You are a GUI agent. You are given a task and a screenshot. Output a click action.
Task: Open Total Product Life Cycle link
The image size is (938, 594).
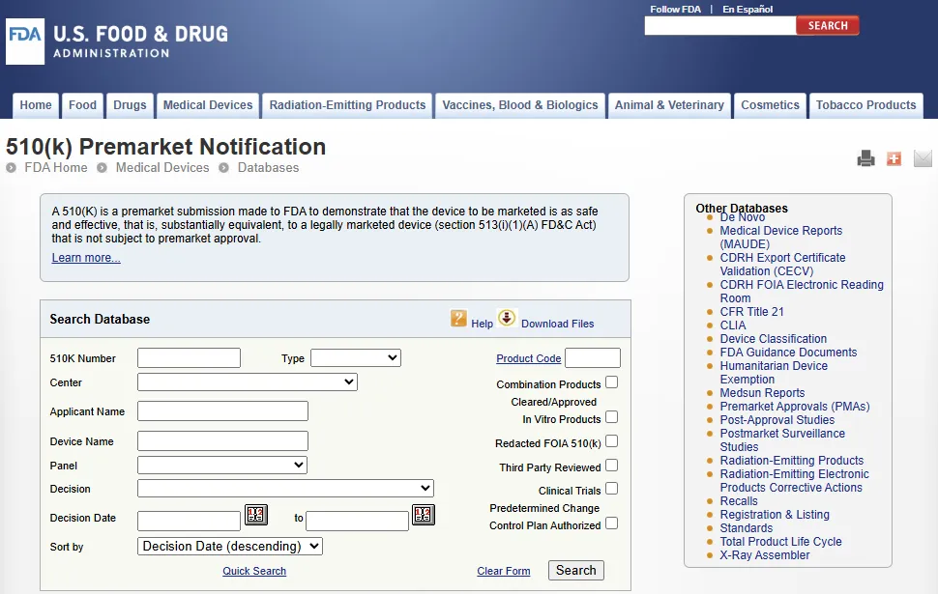click(780, 542)
